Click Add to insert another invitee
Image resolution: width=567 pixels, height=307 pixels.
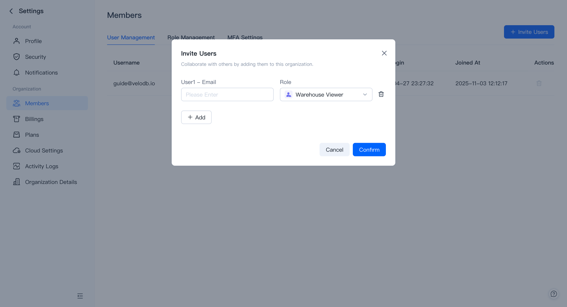[x=196, y=117]
